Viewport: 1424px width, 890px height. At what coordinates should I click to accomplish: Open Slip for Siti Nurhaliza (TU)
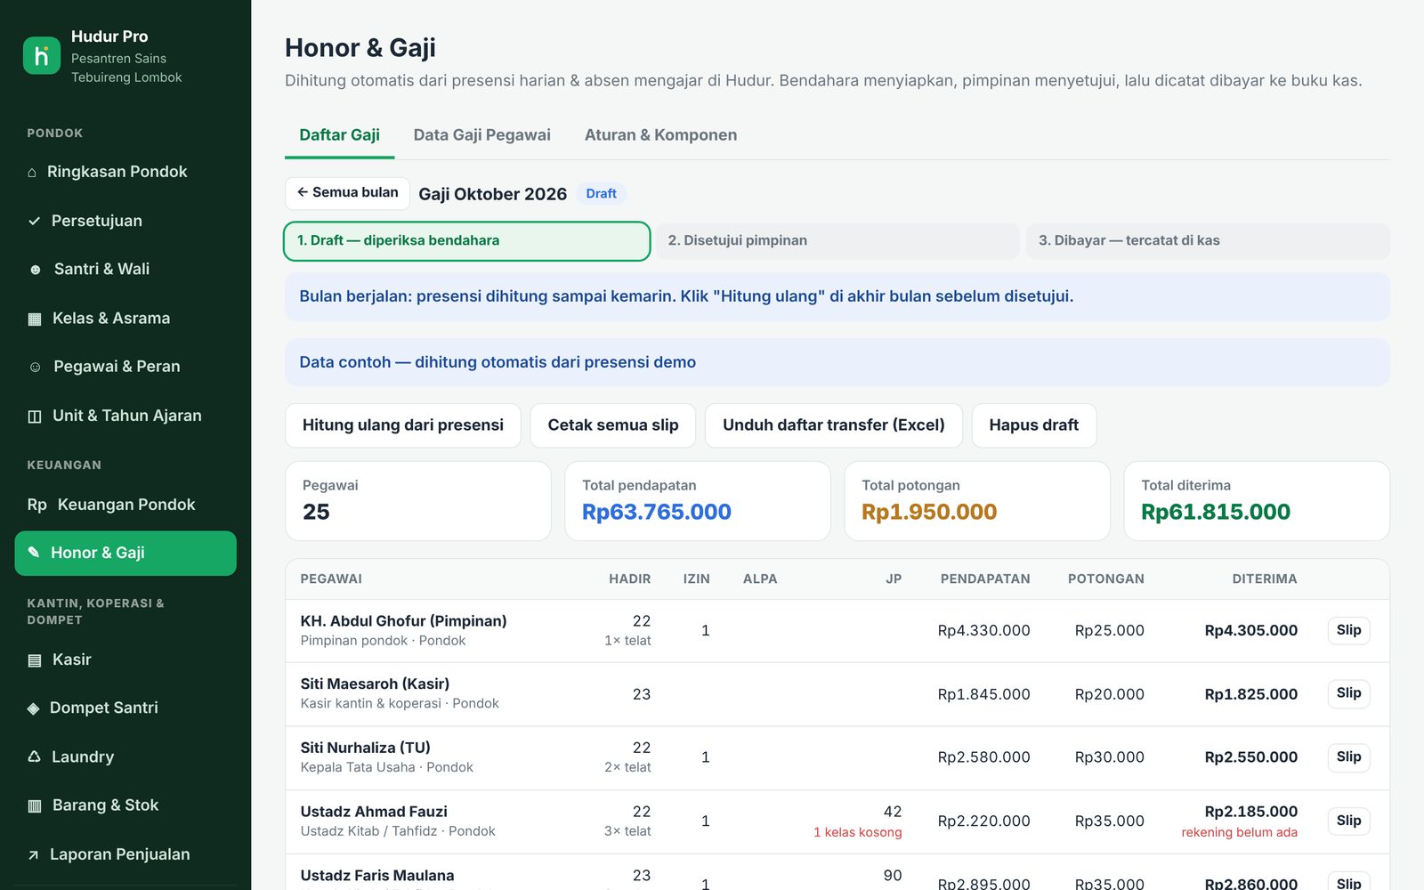pyautogui.click(x=1348, y=757)
